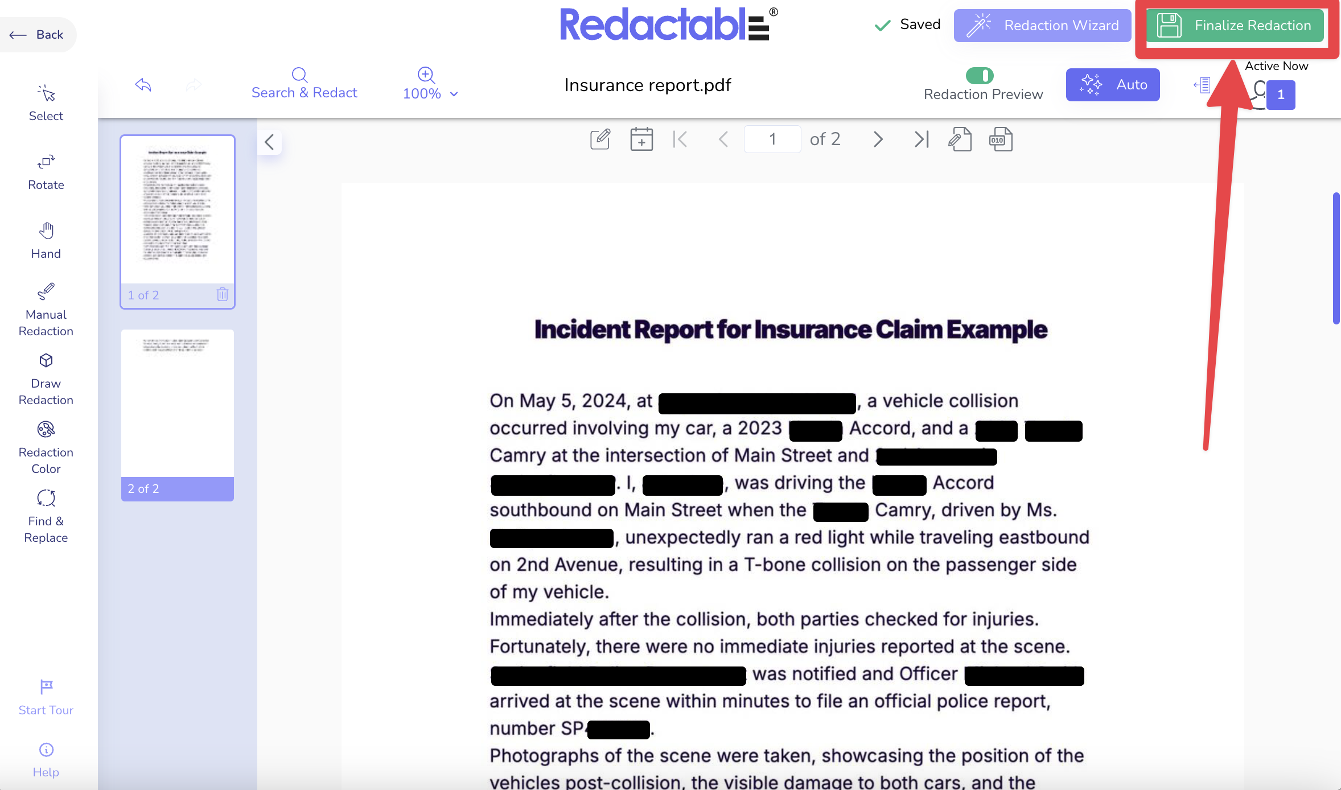Pick the Draw Redaction tool
Image resolution: width=1341 pixels, height=790 pixels.
pyautogui.click(x=46, y=379)
